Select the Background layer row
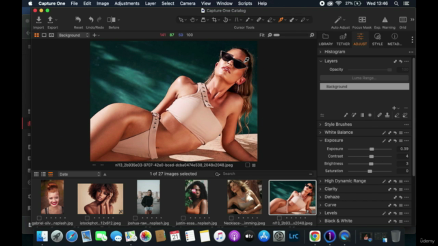Image resolution: width=438 pixels, height=246 pixels. (365, 87)
